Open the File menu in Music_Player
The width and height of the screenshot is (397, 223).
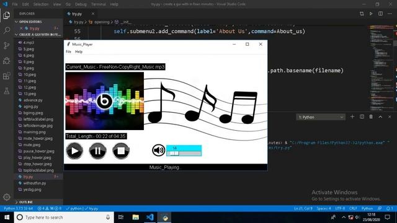(68, 51)
